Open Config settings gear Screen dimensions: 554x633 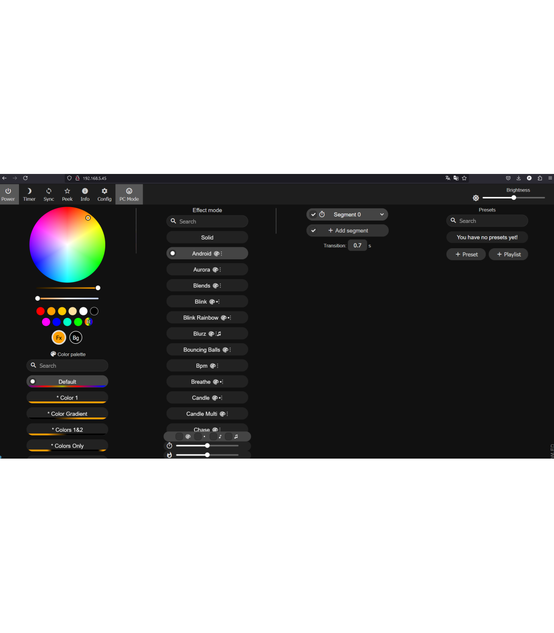coord(104,194)
